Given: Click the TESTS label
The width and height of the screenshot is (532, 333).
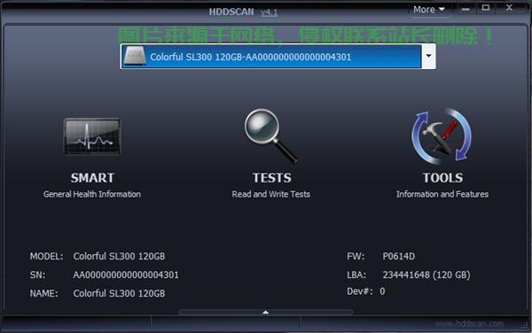Looking at the screenshot, I should (272, 178).
